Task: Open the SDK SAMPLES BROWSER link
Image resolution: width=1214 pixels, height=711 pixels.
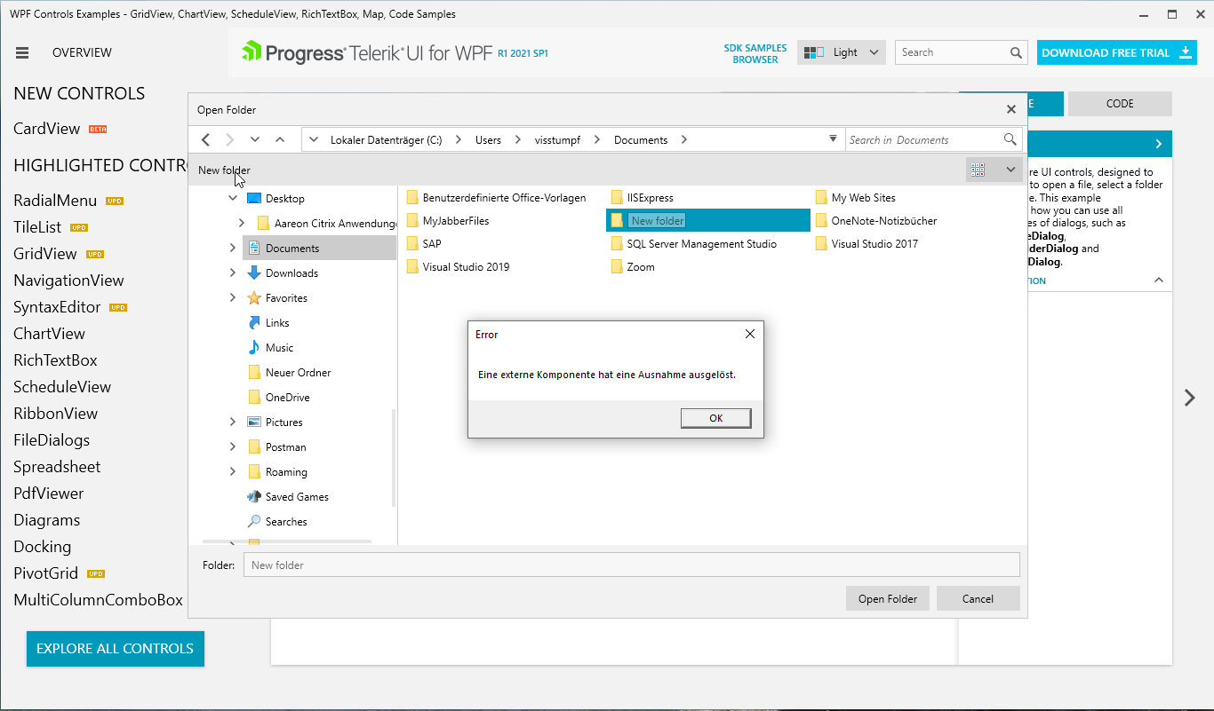Action: [755, 54]
